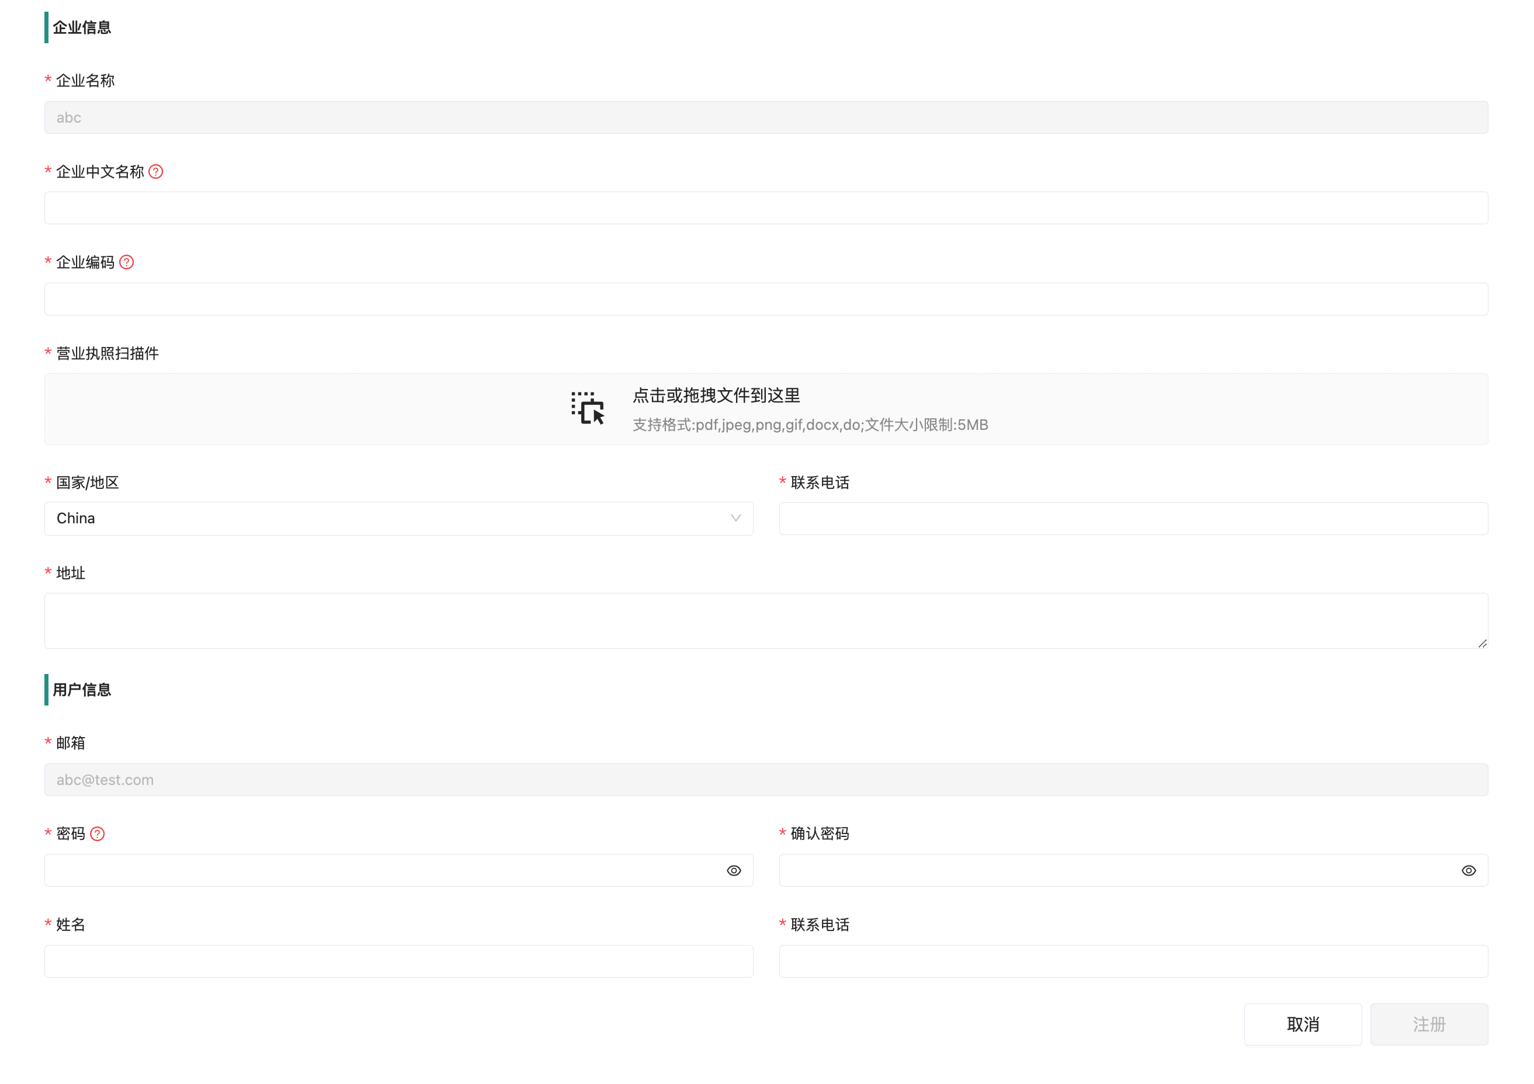The width and height of the screenshot is (1534, 1084).
Task: Click the help icon beside 企业编码
Action: pos(127,262)
